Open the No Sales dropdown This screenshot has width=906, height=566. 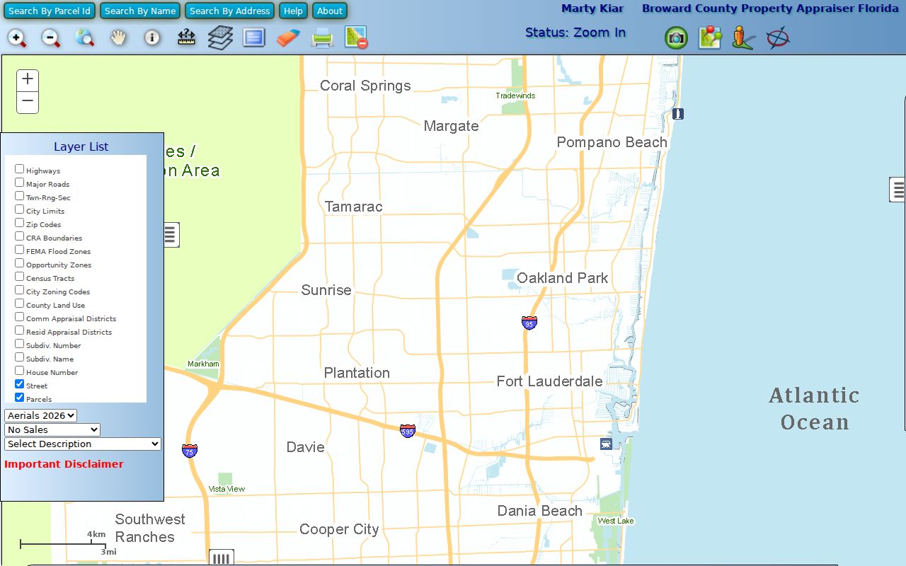pyautogui.click(x=52, y=430)
